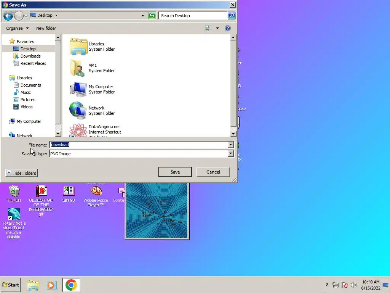Click the Desktop icon in address bar
The image size is (390, 293).
click(33, 15)
